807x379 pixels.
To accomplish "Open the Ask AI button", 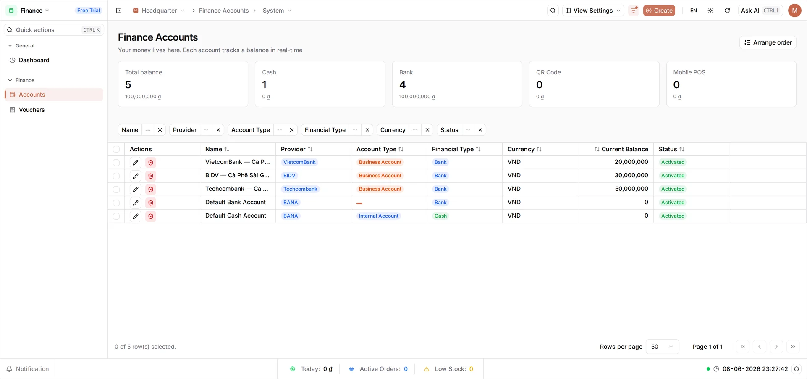I will (760, 11).
